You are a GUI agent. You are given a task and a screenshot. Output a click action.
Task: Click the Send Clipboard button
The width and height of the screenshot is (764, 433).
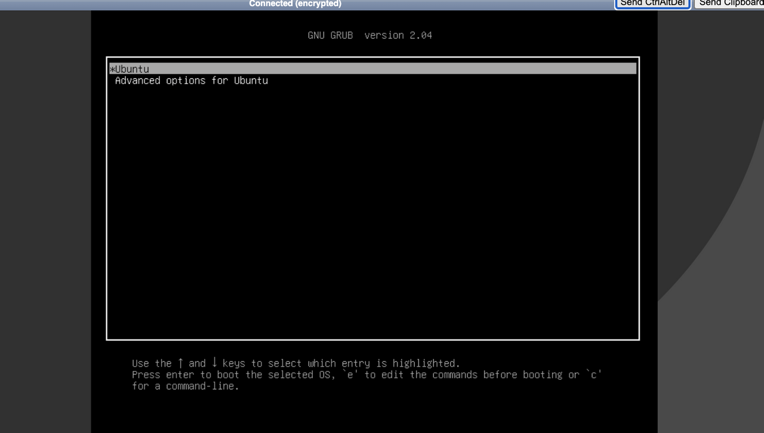click(730, 3)
